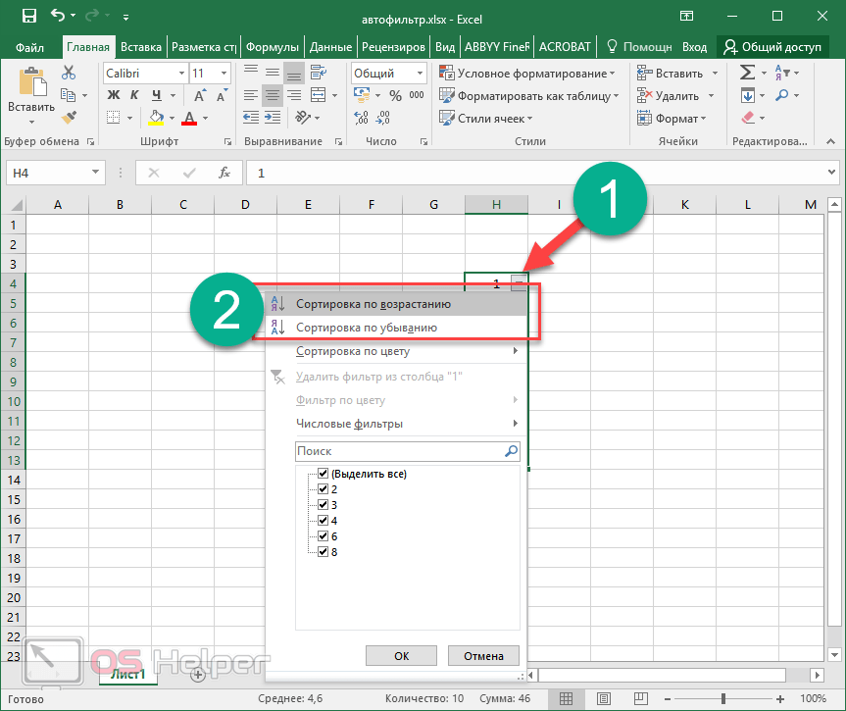Toggle Italic formatting button

[x=132, y=95]
